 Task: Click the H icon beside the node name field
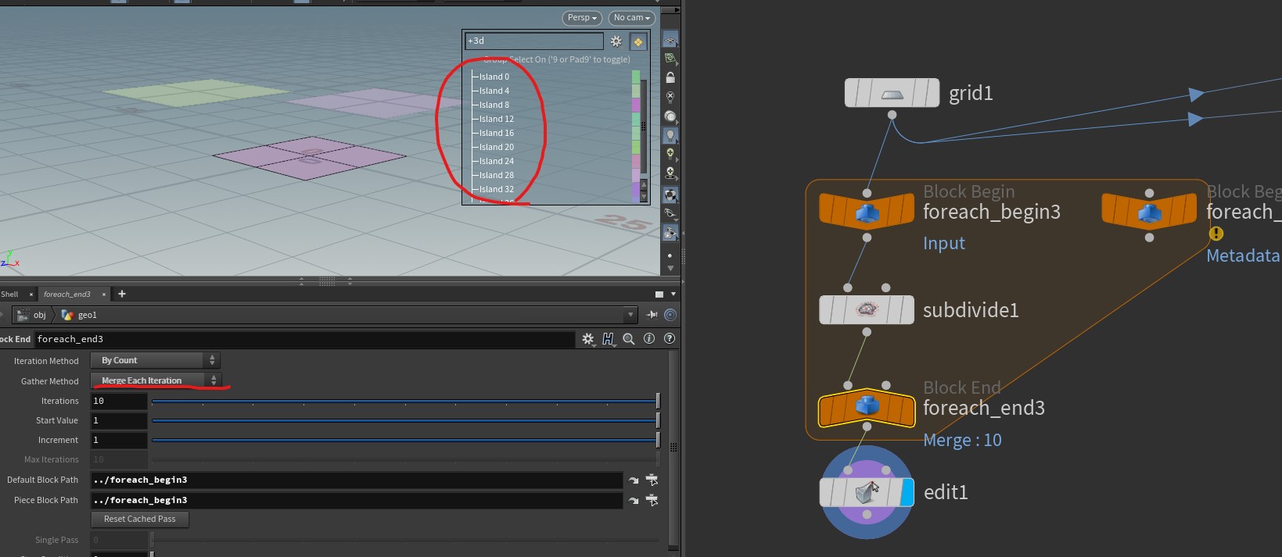608,339
